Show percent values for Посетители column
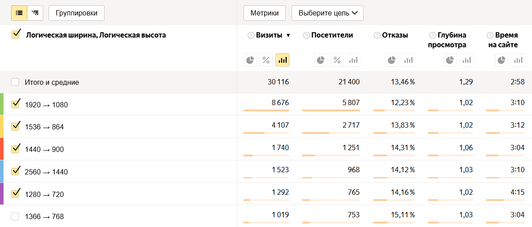The width and height of the screenshot is (532, 227). coord(337,60)
